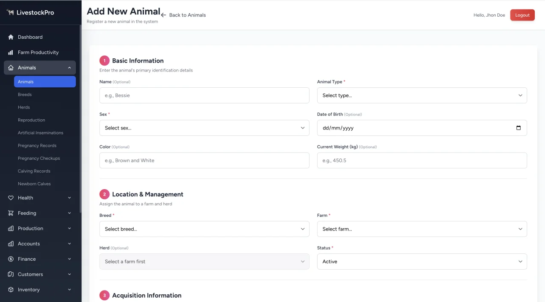The height and width of the screenshot is (302, 545).
Task: Open Farm Productivity in the sidebar
Action: pos(40,52)
